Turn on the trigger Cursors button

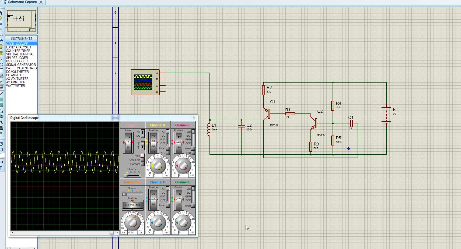click(142, 164)
